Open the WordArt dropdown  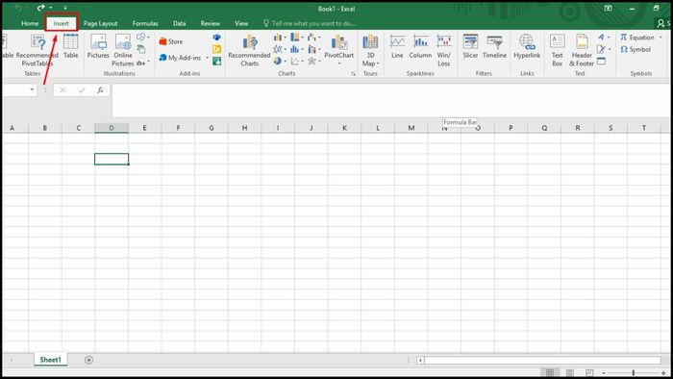[x=604, y=38]
